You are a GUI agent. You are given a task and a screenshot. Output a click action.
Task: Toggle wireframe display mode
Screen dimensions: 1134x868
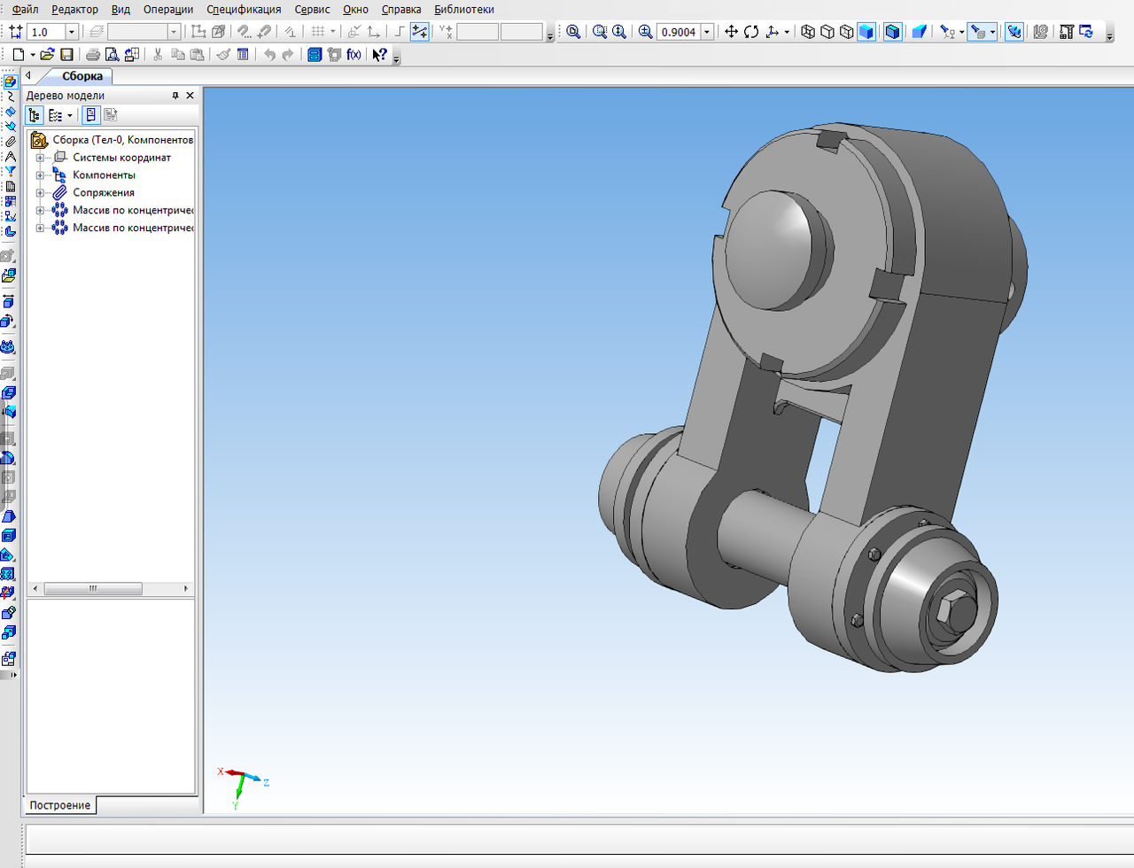pyautogui.click(x=808, y=32)
